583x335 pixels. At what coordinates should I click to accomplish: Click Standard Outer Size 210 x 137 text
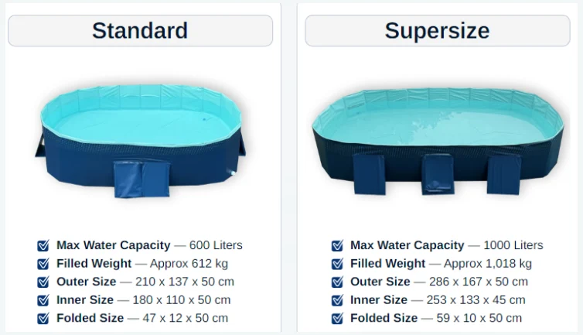point(145,282)
